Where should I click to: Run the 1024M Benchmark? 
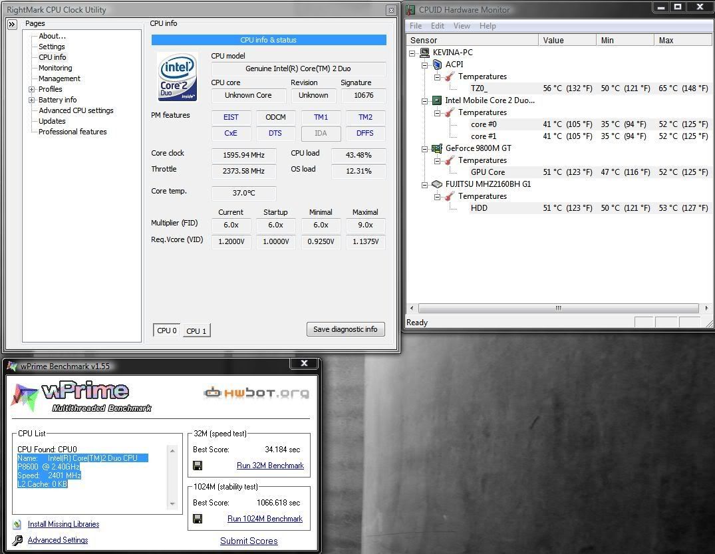(265, 519)
